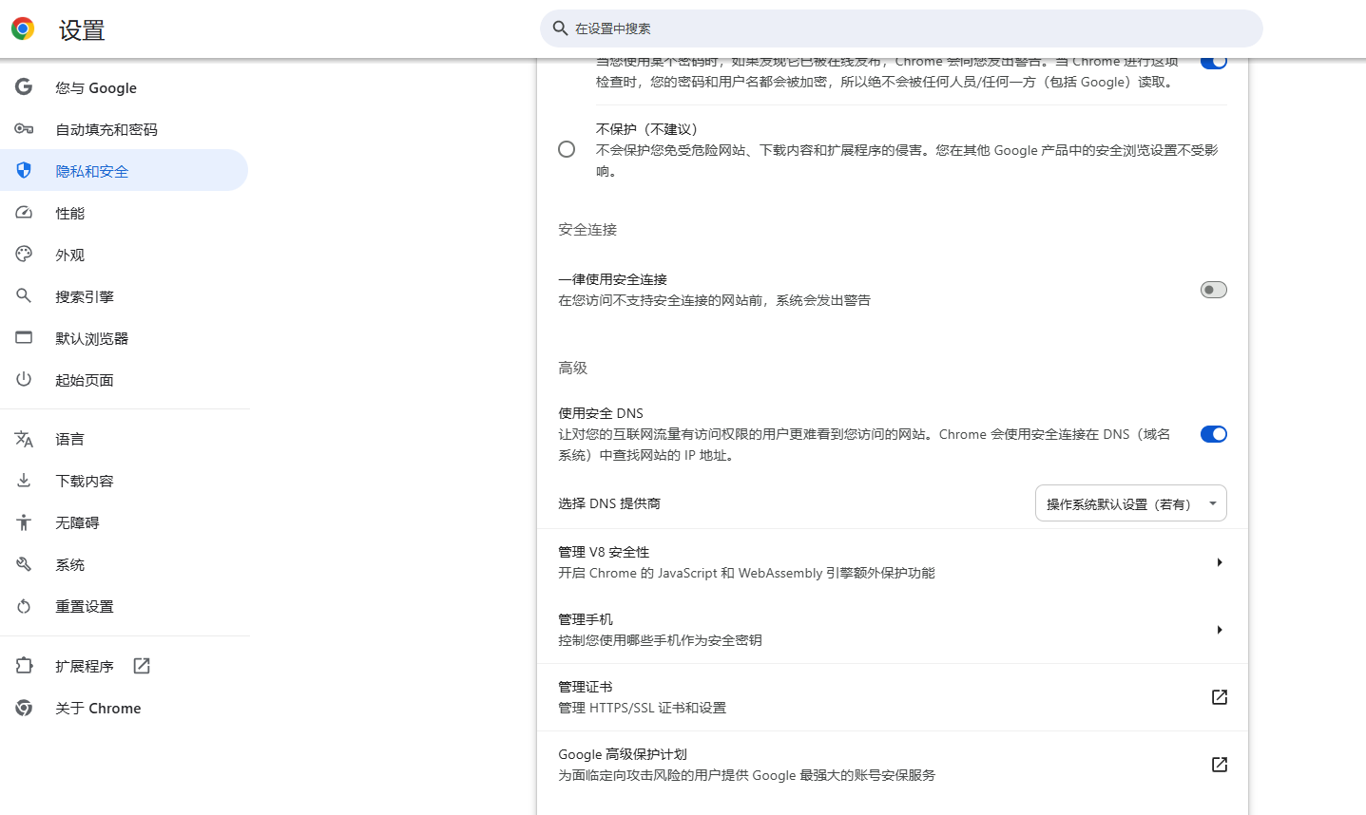The width and height of the screenshot is (1366, 815).
Task: Click the shield icon for 隐私和安全
Action: [24, 171]
